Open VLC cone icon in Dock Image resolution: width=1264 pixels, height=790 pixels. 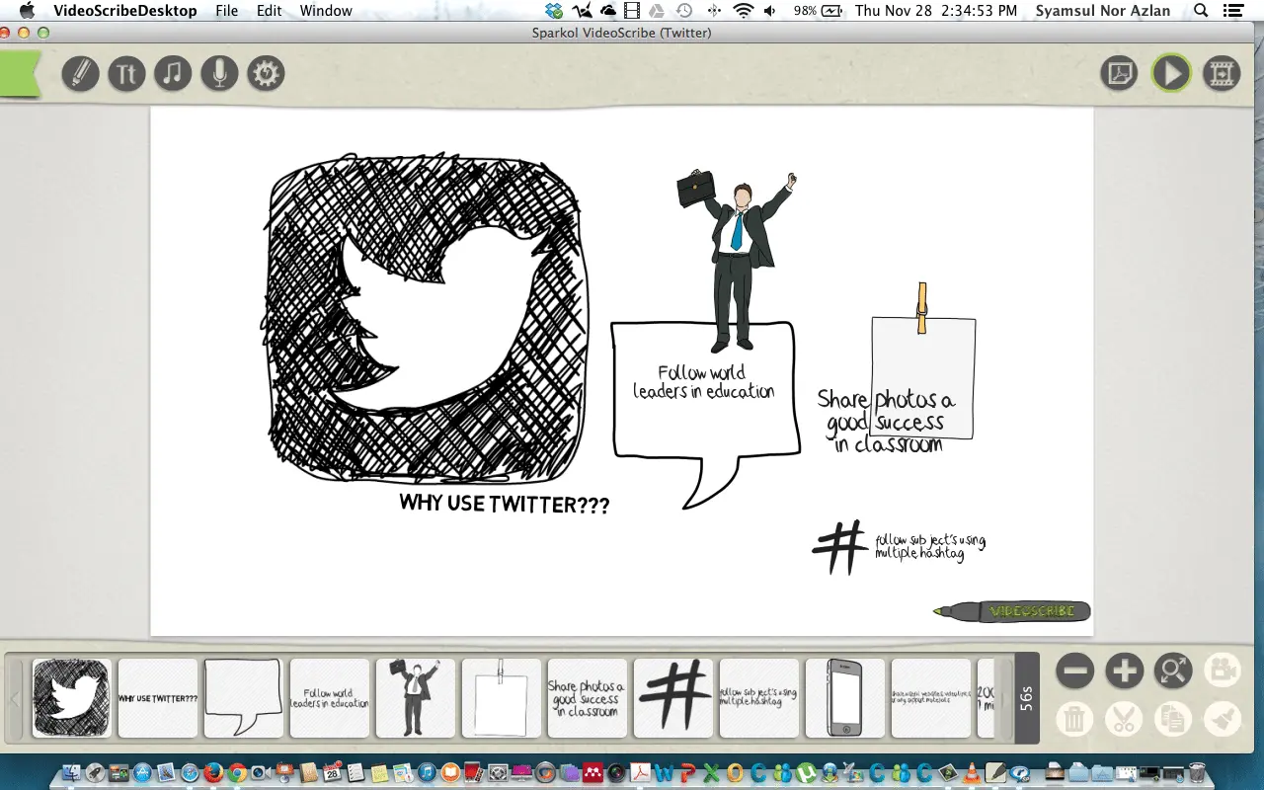pyautogui.click(x=972, y=772)
